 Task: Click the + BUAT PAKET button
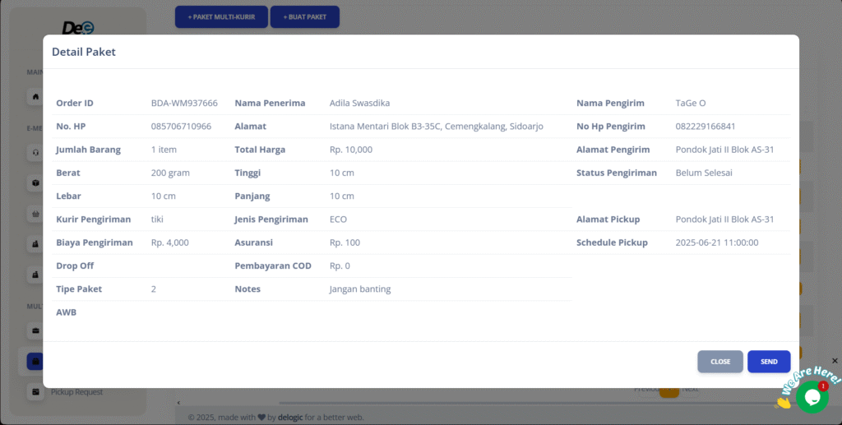(304, 17)
